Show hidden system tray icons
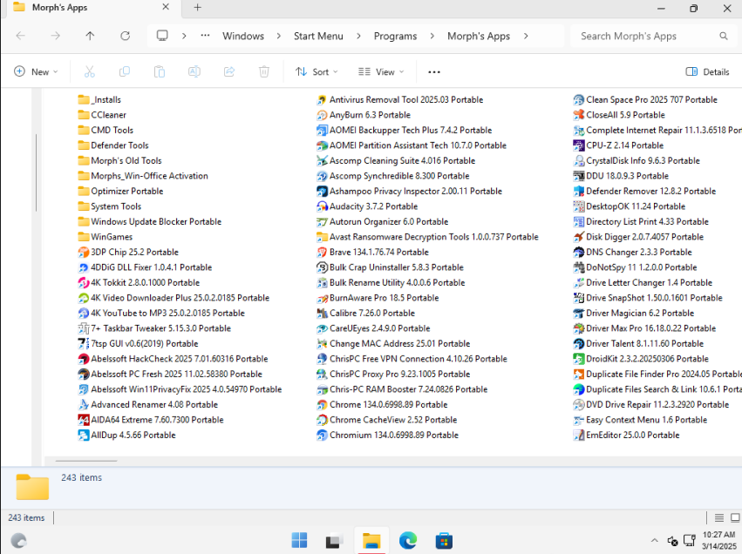Image resolution: width=742 pixels, height=554 pixels. coord(655,540)
